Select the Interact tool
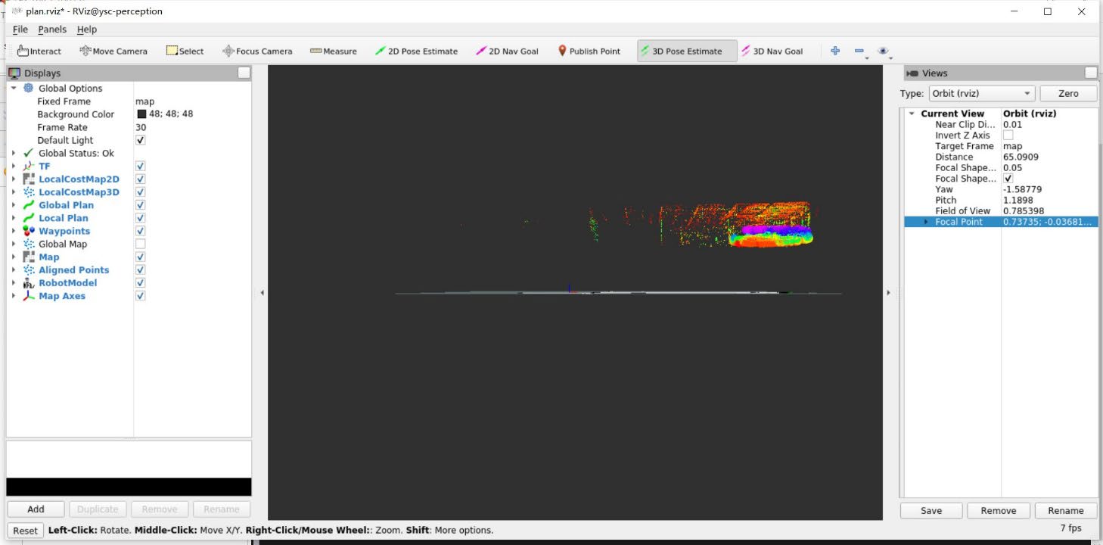This screenshot has width=1103, height=545. click(39, 51)
